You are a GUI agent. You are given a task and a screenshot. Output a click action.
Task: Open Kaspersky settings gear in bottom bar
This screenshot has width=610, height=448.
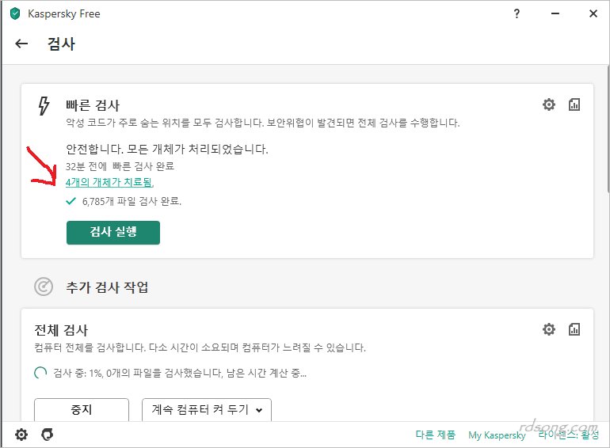click(21, 435)
